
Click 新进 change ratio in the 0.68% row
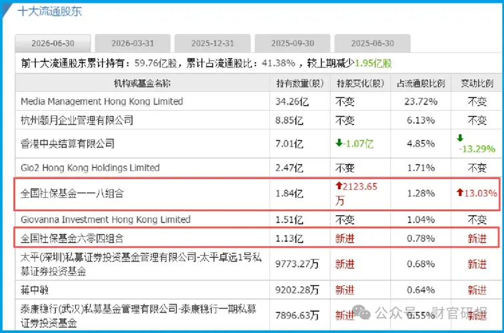tap(477, 264)
